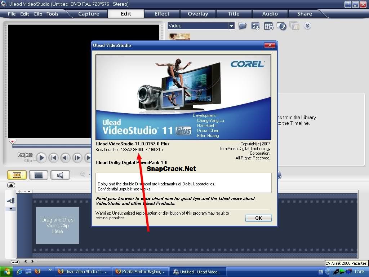Switch to Mozilla Firefox Başlang... taskbar item
Image resolution: width=369 pixels, height=277 pixels.
(141, 272)
